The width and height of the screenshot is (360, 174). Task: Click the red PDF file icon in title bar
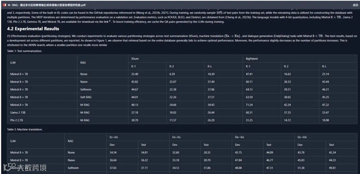coord(4,5)
